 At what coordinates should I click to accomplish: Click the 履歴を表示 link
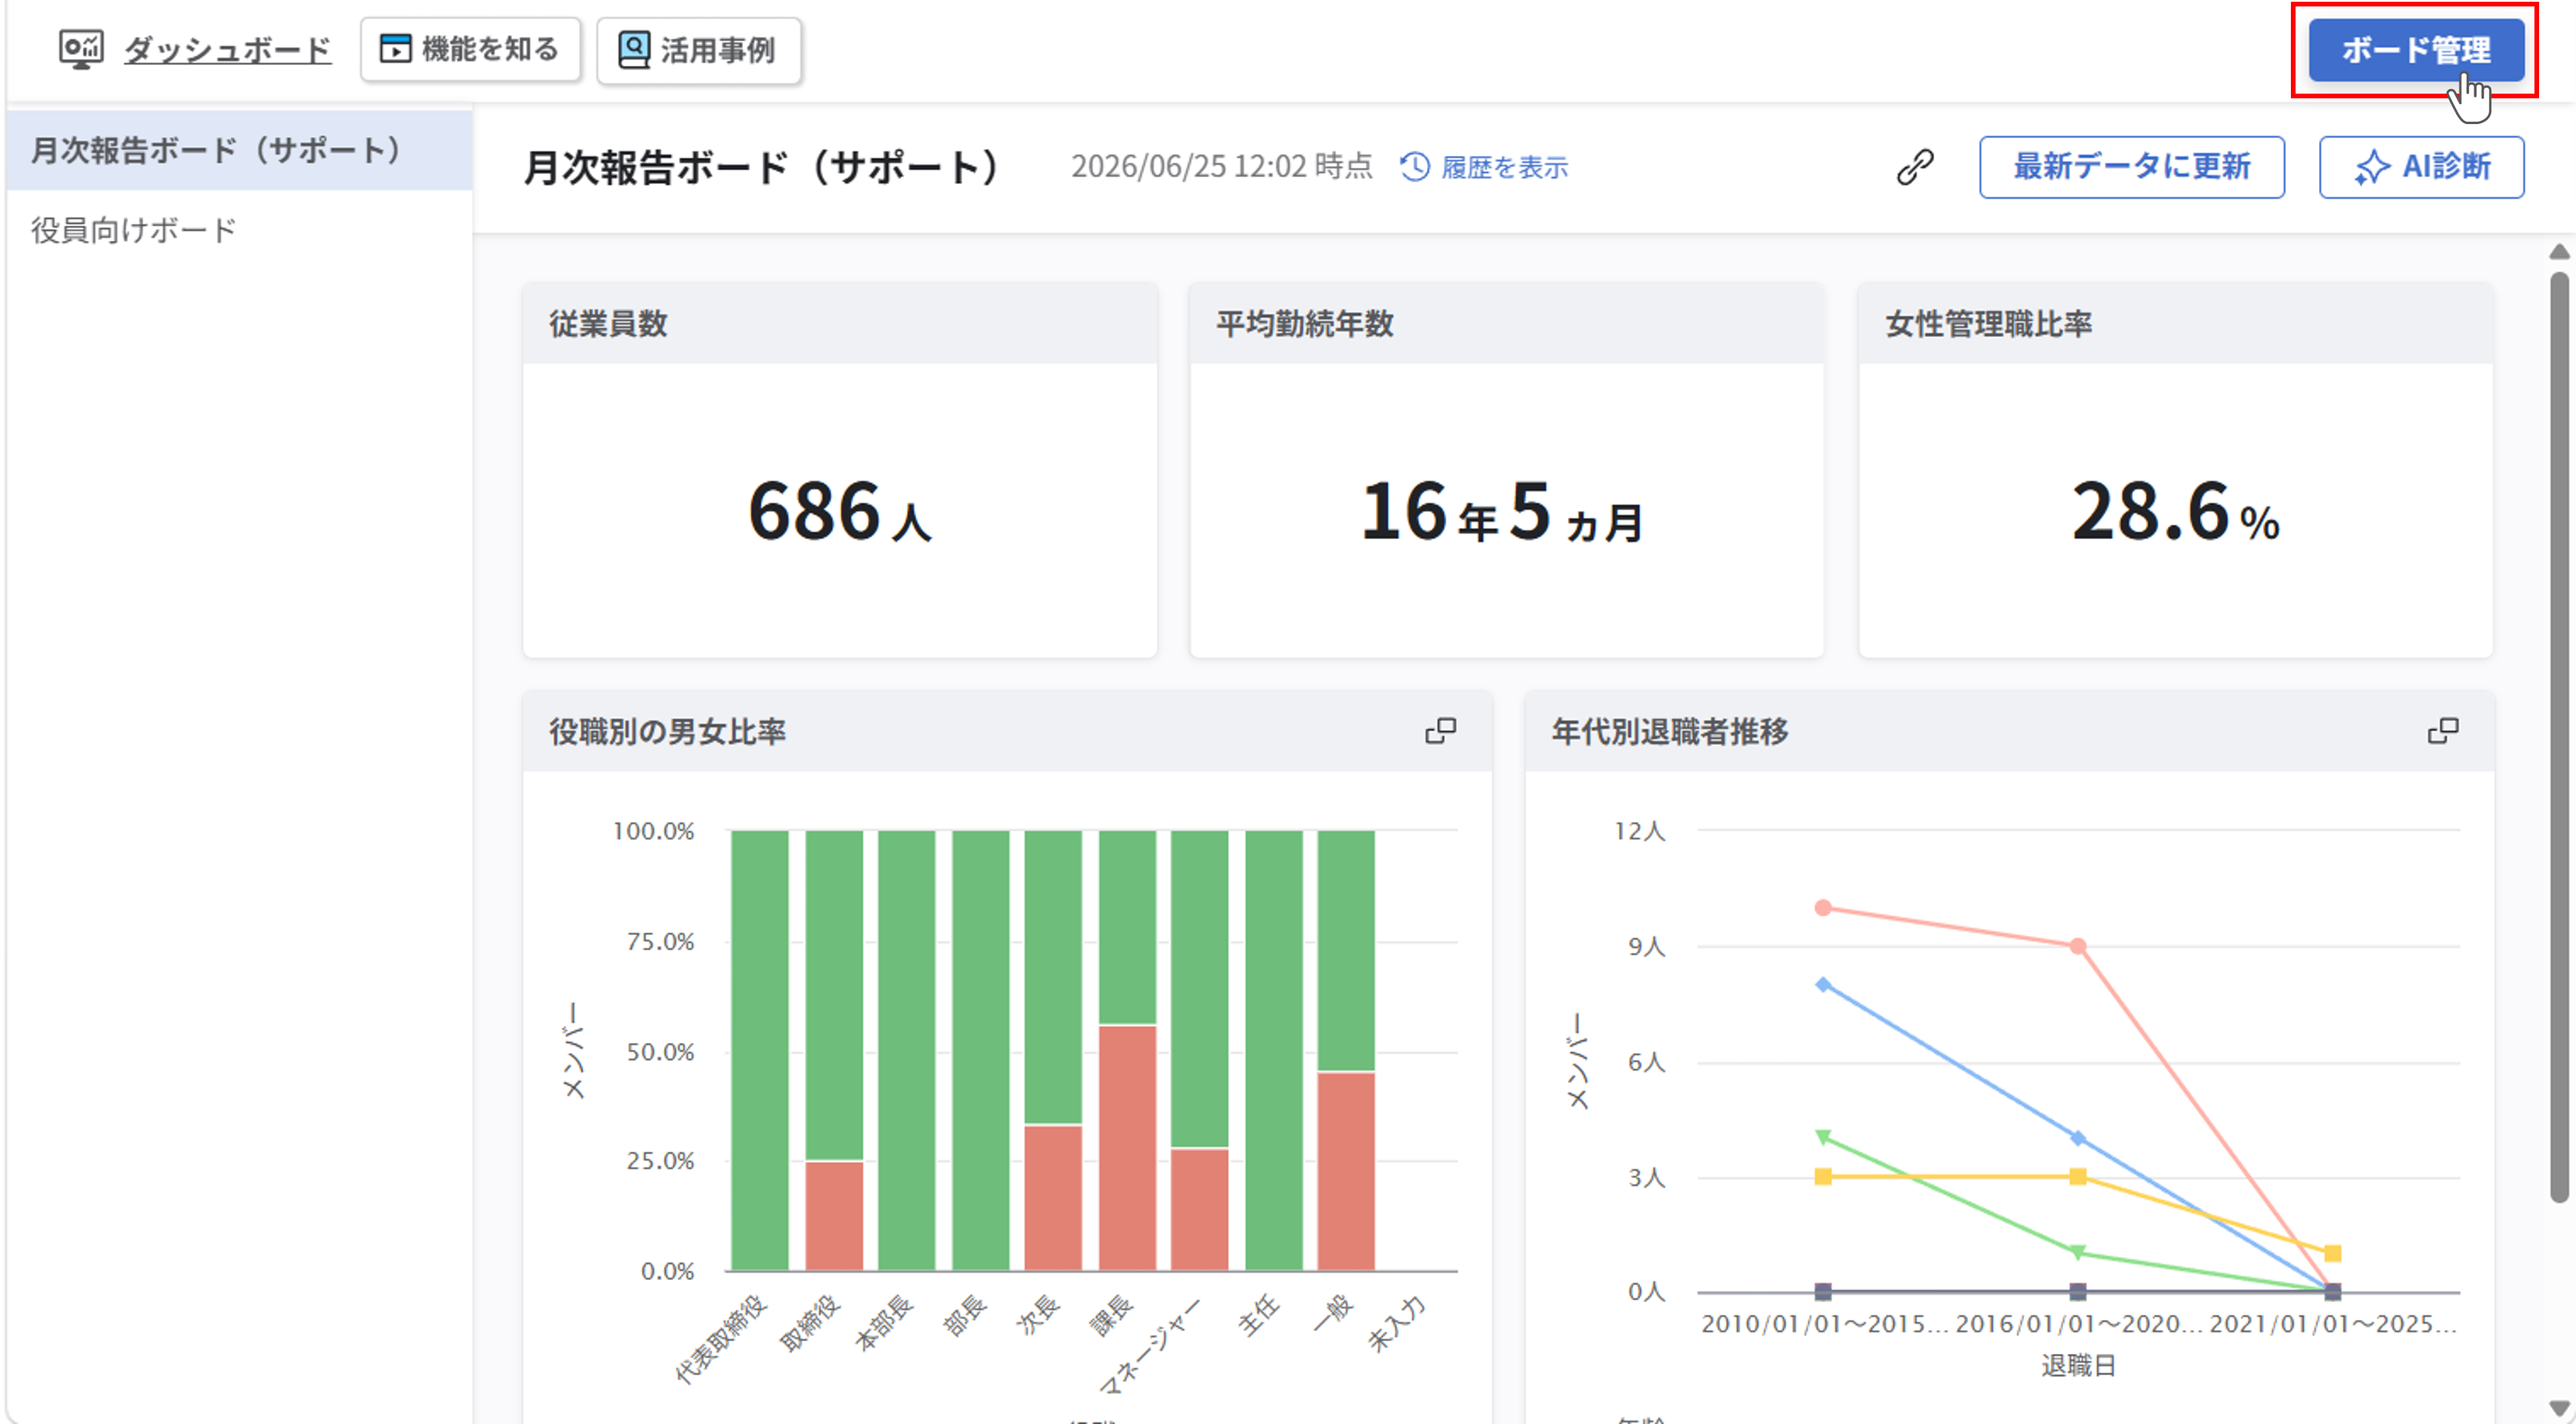[1504, 167]
